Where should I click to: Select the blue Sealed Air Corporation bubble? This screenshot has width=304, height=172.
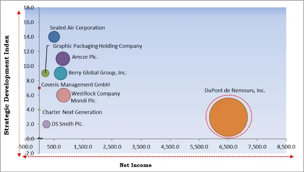(x=54, y=37)
